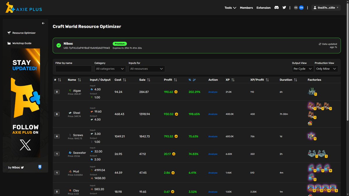This screenshot has height=196, width=349.
Task: Sort by Cost column arrows
Action: (x=124, y=80)
